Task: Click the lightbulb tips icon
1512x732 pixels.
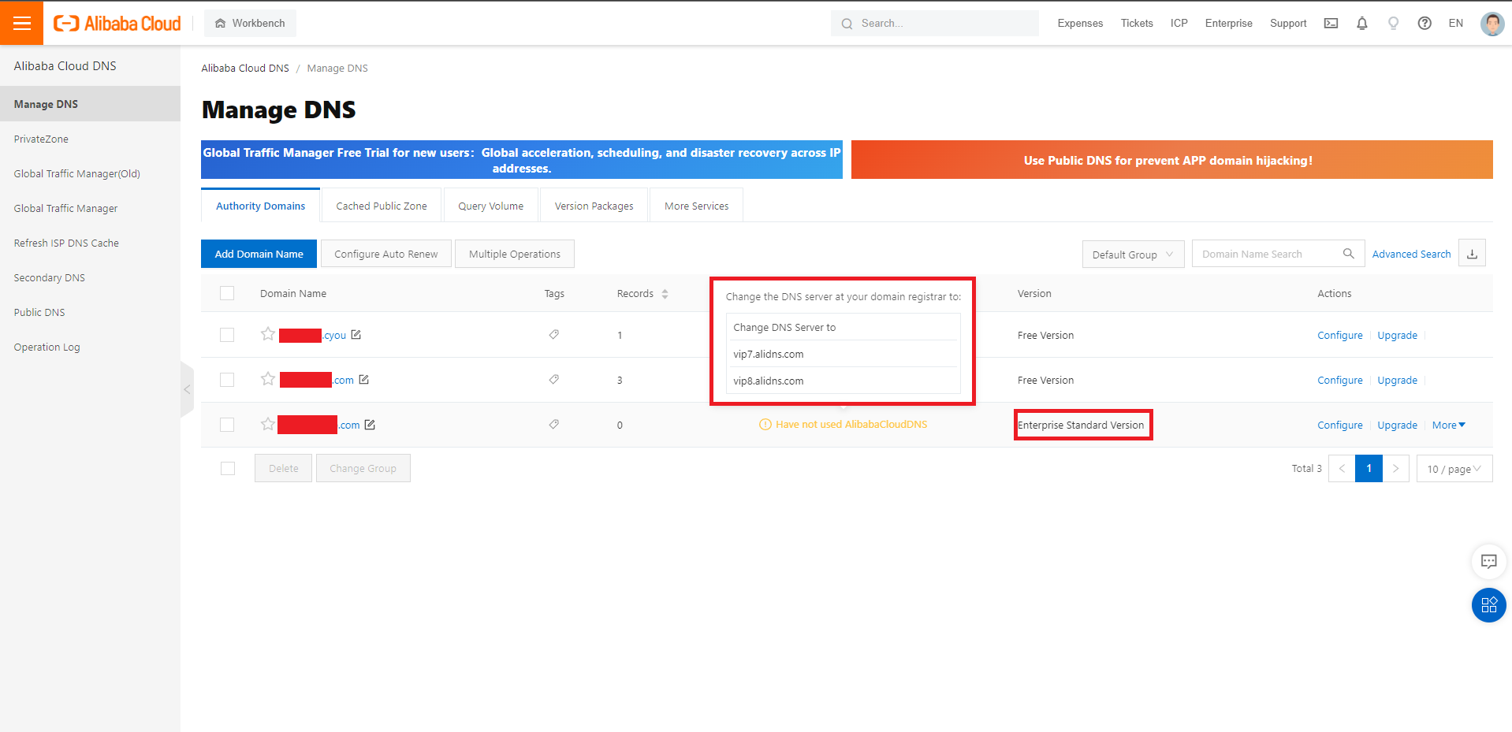Action: 1394,24
